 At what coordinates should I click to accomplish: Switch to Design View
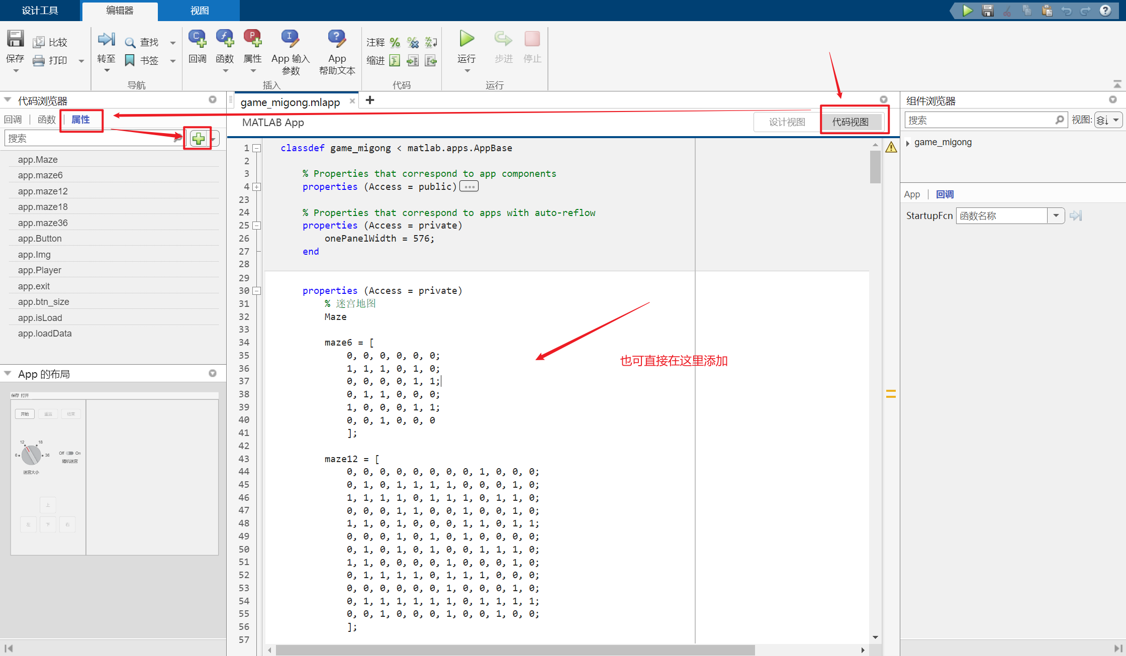[787, 122]
